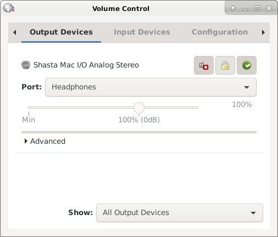Image resolution: width=278 pixels, height=237 pixels.
Task: Click the Shasta Mac I/O Analog Stereo label
Action: [x=86, y=65]
